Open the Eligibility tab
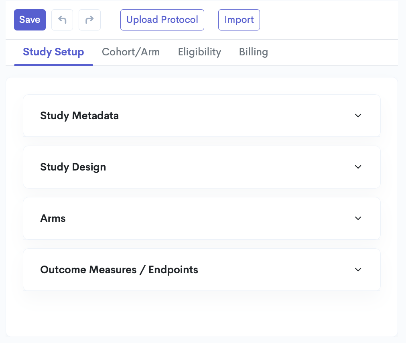This screenshot has height=343, width=406. click(199, 52)
